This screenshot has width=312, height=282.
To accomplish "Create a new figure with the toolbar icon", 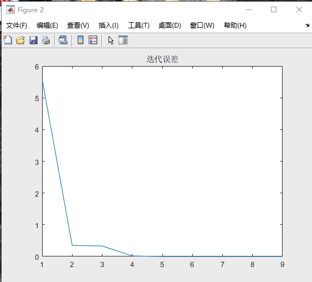I will [8, 40].
